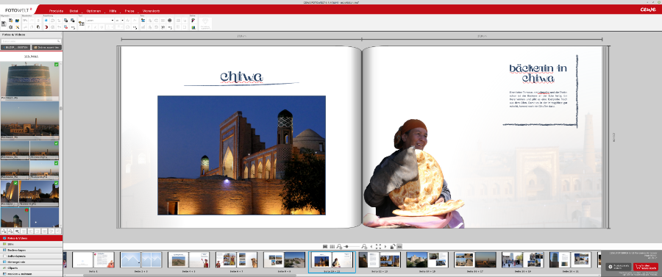Click the file name search field
This screenshot has width=662, height=277.
31,41
